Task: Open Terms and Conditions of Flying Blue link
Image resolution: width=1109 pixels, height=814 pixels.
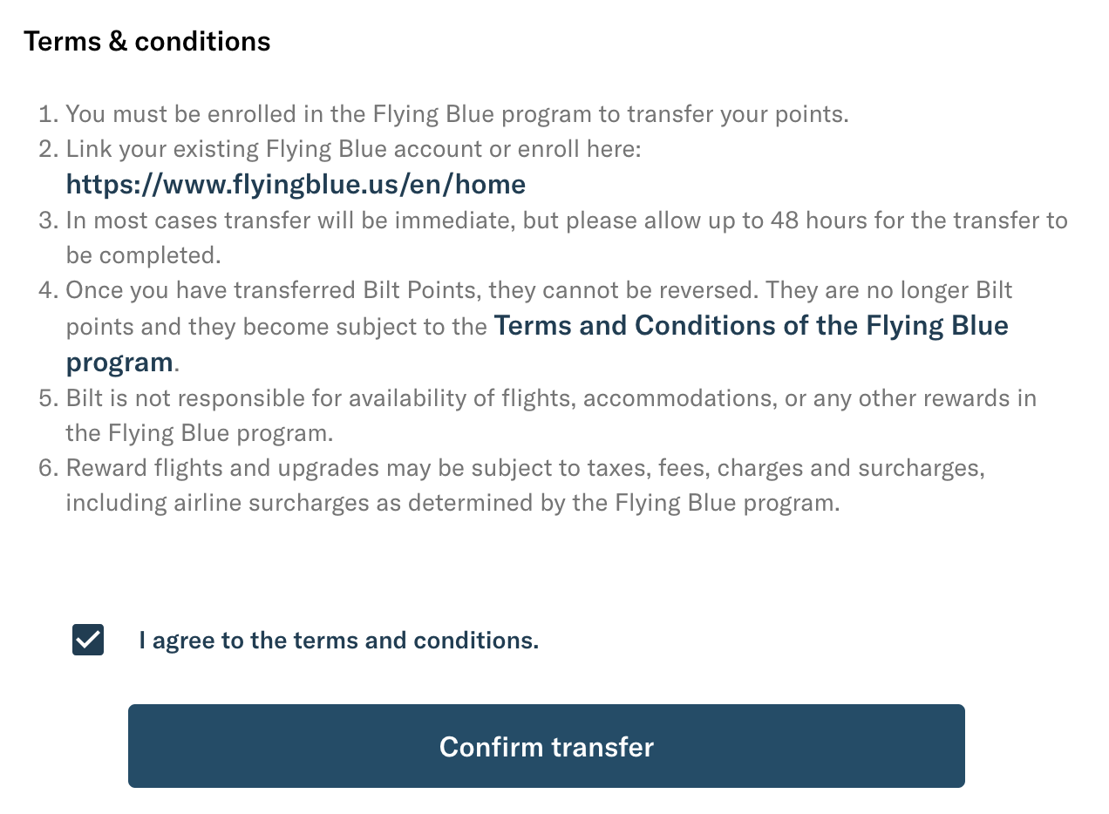Action: (537, 343)
